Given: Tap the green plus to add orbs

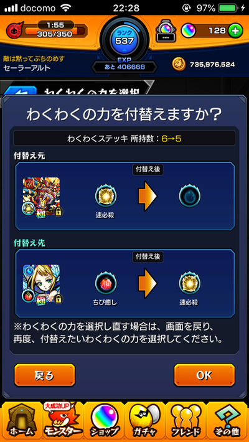Looking at the screenshot, I should (x=235, y=31).
